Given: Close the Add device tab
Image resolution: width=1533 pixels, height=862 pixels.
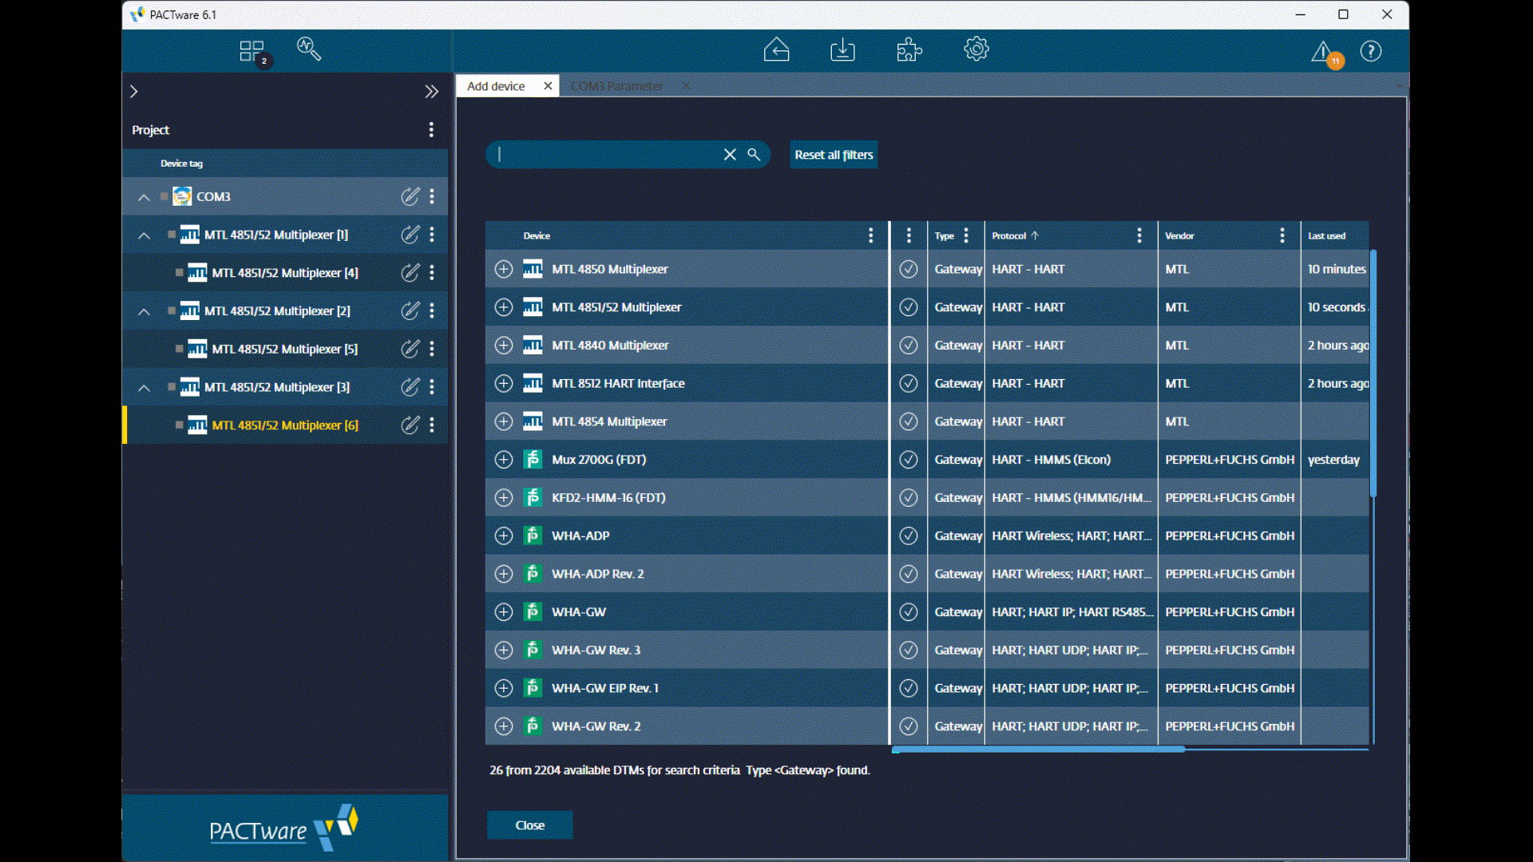Looking at the screenshot, I should pyautogui.click(x=548, y=86).
